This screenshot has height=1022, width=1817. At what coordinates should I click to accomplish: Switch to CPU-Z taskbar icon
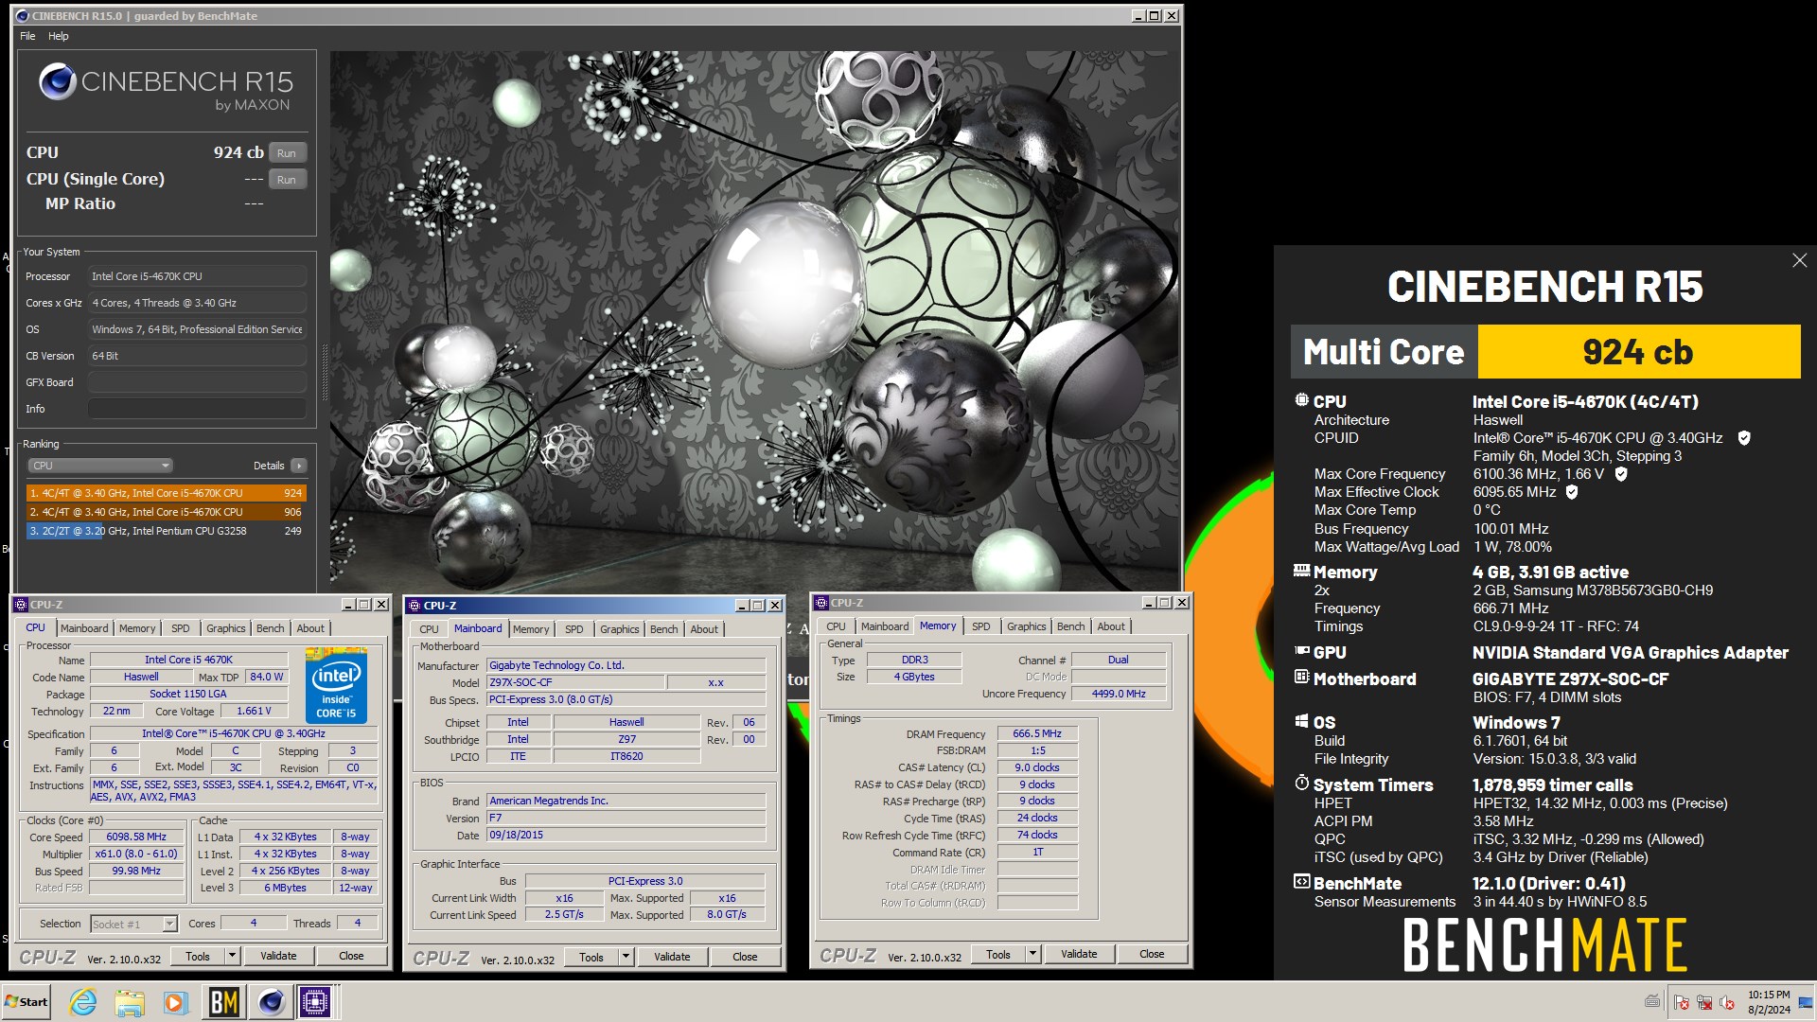[x=315, y=1001]
